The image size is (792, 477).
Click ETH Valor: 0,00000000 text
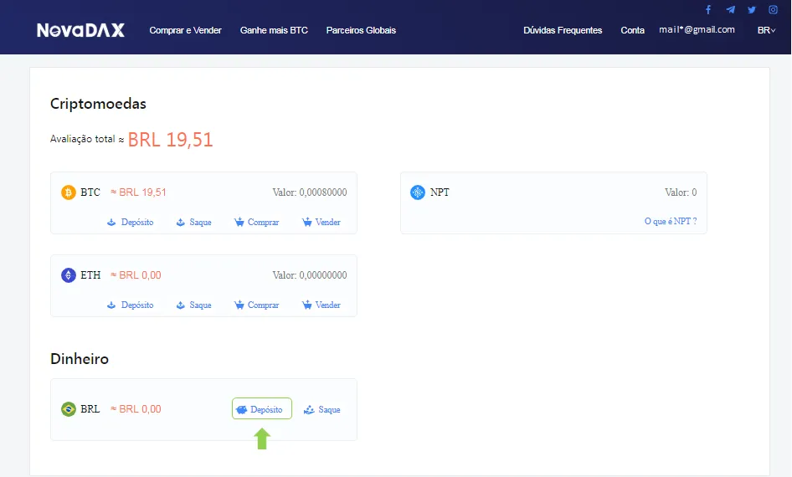[310, 275]
